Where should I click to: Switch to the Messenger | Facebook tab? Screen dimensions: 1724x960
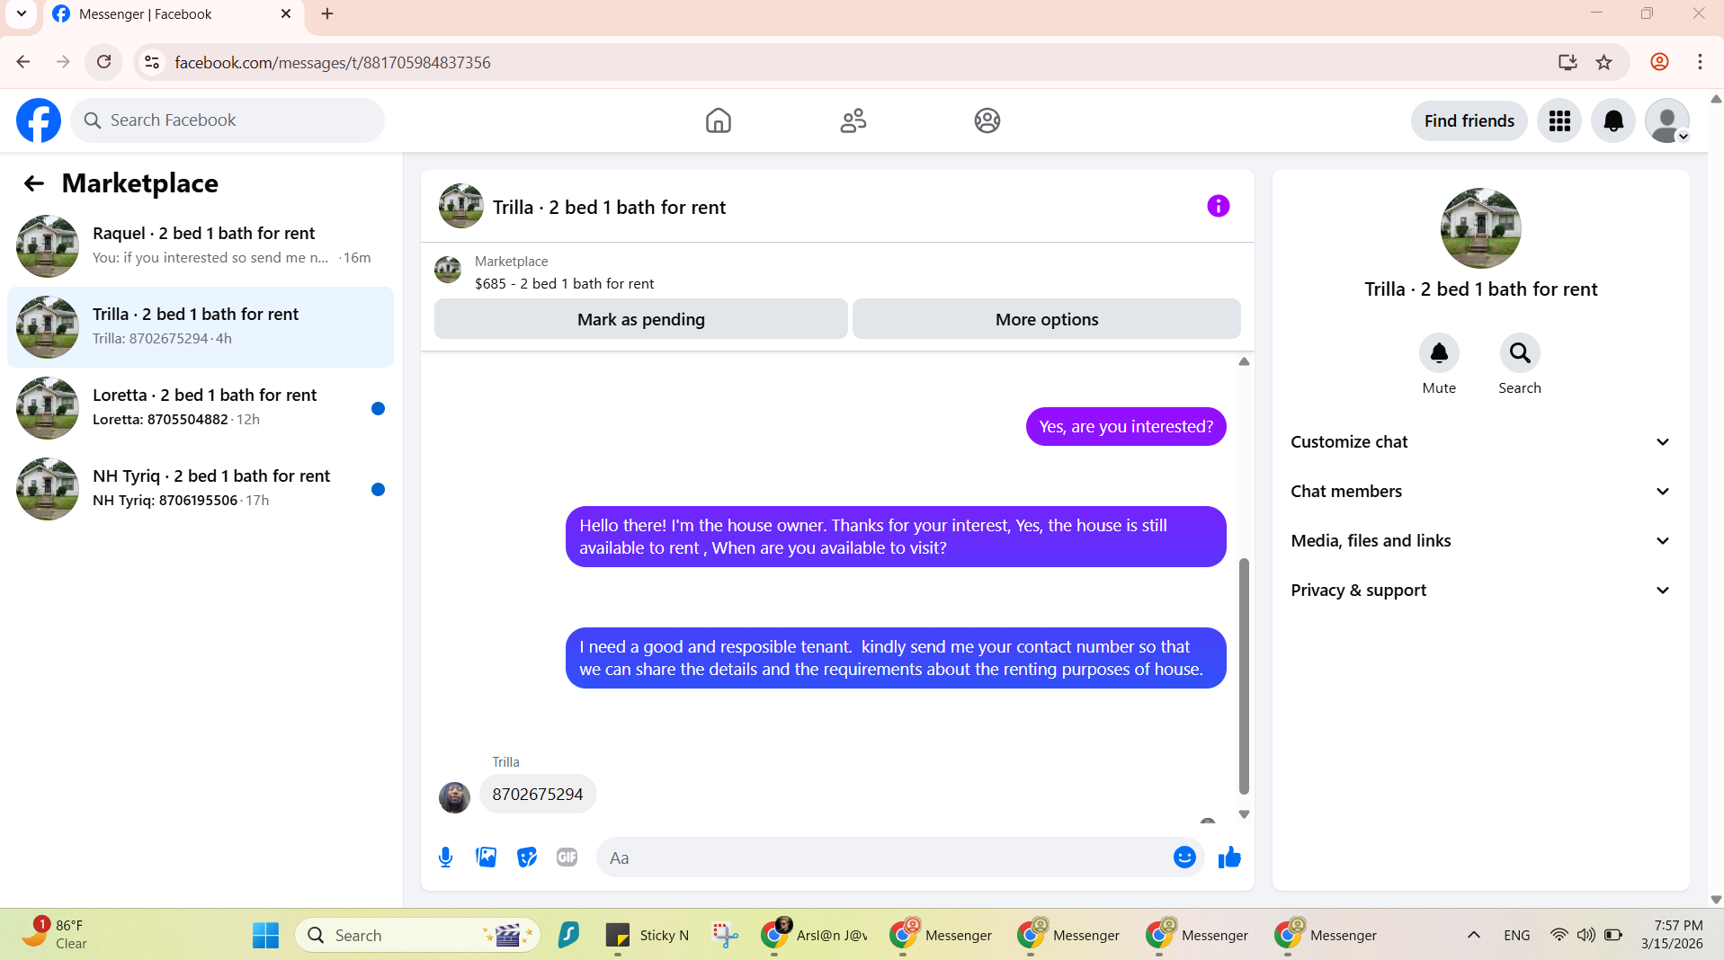pos(171,14)
